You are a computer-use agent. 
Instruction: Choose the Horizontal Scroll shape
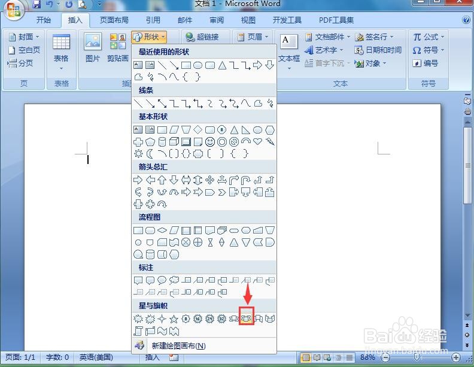click(x=150, y=331)
